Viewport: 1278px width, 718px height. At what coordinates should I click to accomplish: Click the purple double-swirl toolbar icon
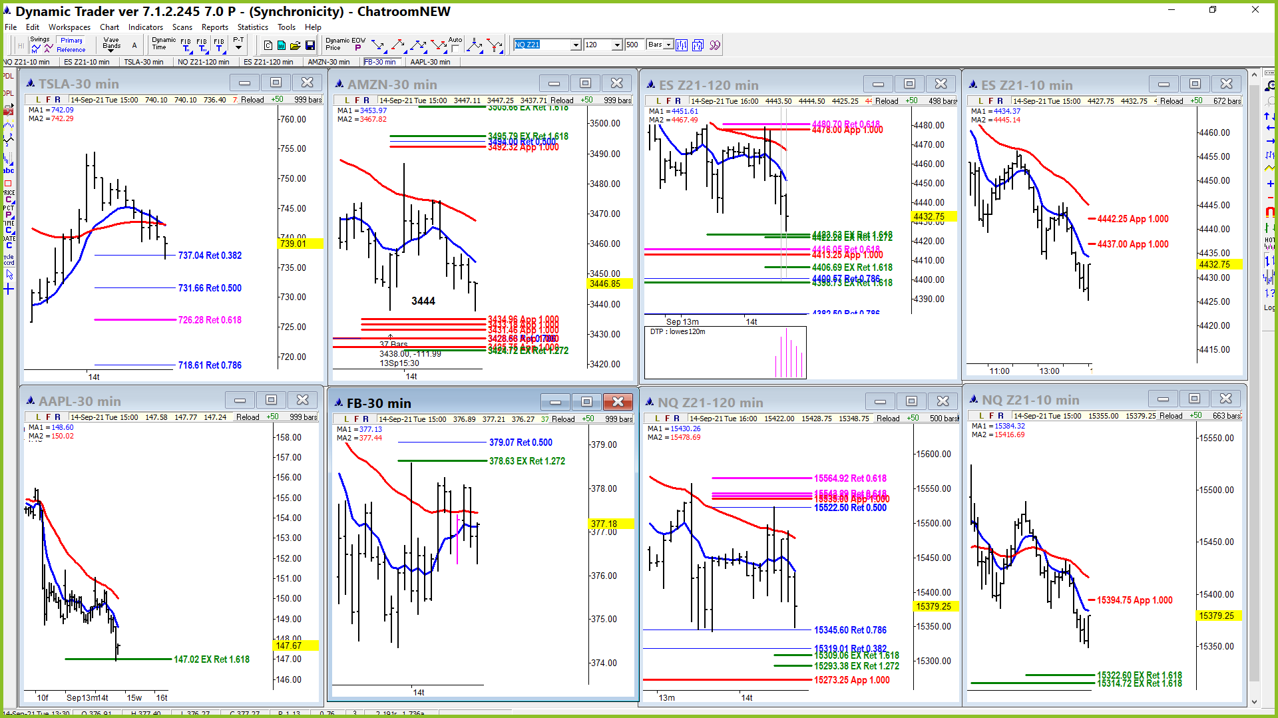coord(714,45)
